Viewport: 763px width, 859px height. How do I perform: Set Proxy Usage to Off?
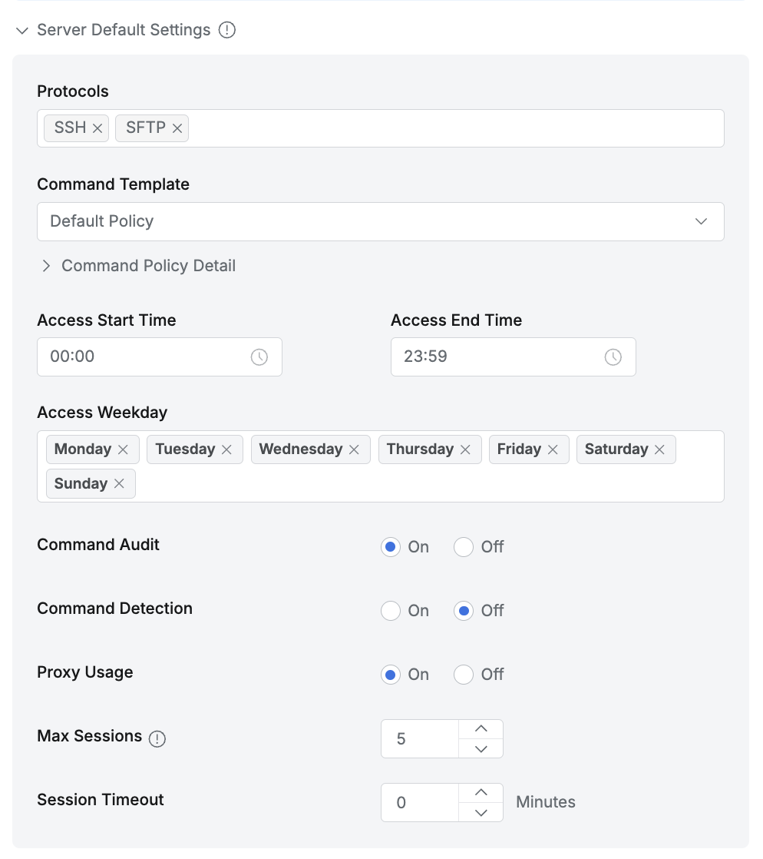click(464, 675)
